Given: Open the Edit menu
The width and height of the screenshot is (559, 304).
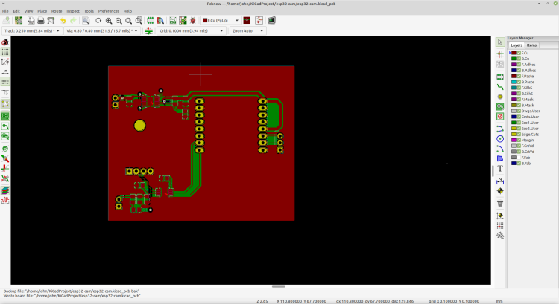Looking at the screenshot, I should pyautogui.click(x=16, y=11).
